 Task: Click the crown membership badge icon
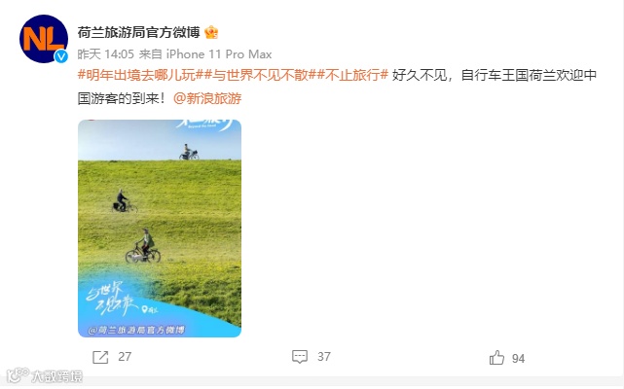pos(211,32)
